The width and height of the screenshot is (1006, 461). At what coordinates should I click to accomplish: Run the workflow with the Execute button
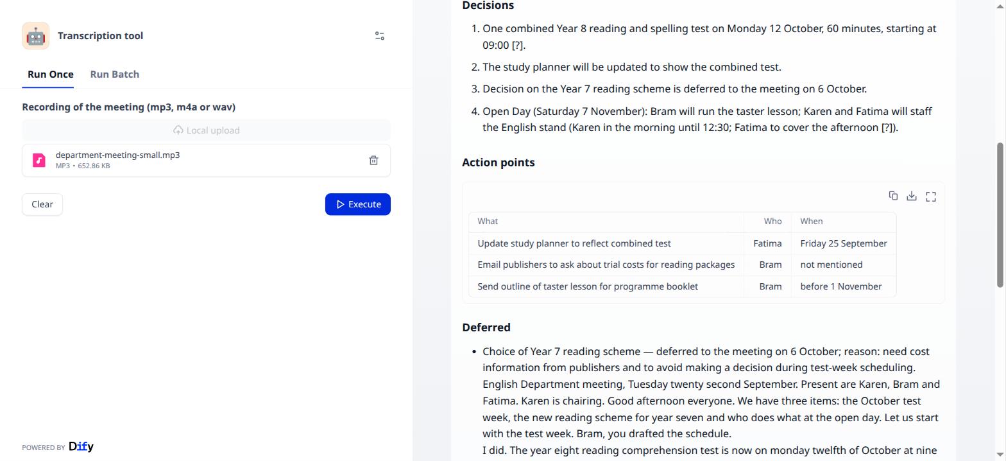(358, 204)
